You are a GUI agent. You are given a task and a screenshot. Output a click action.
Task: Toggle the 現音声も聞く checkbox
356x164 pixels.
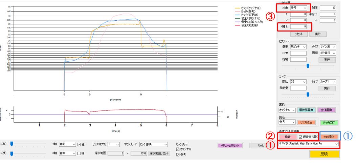point(300,137)
